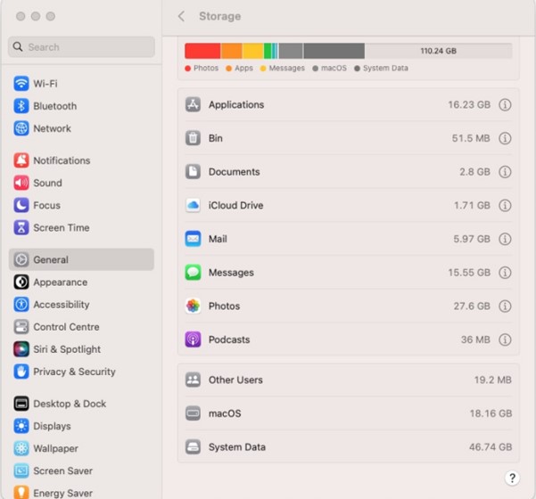Click the orange Apps segment in the storage bar
The width and height of the screenshot is (536, 499).
pos(231,51)
